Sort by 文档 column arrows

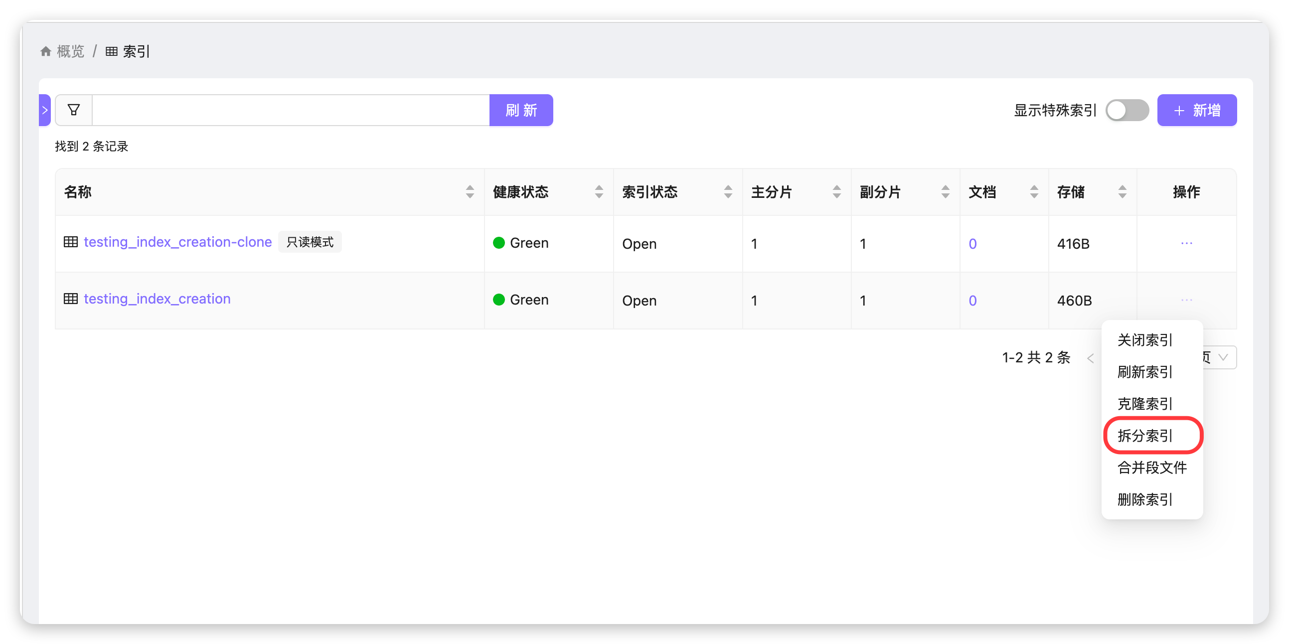[x=1034, y=191]
